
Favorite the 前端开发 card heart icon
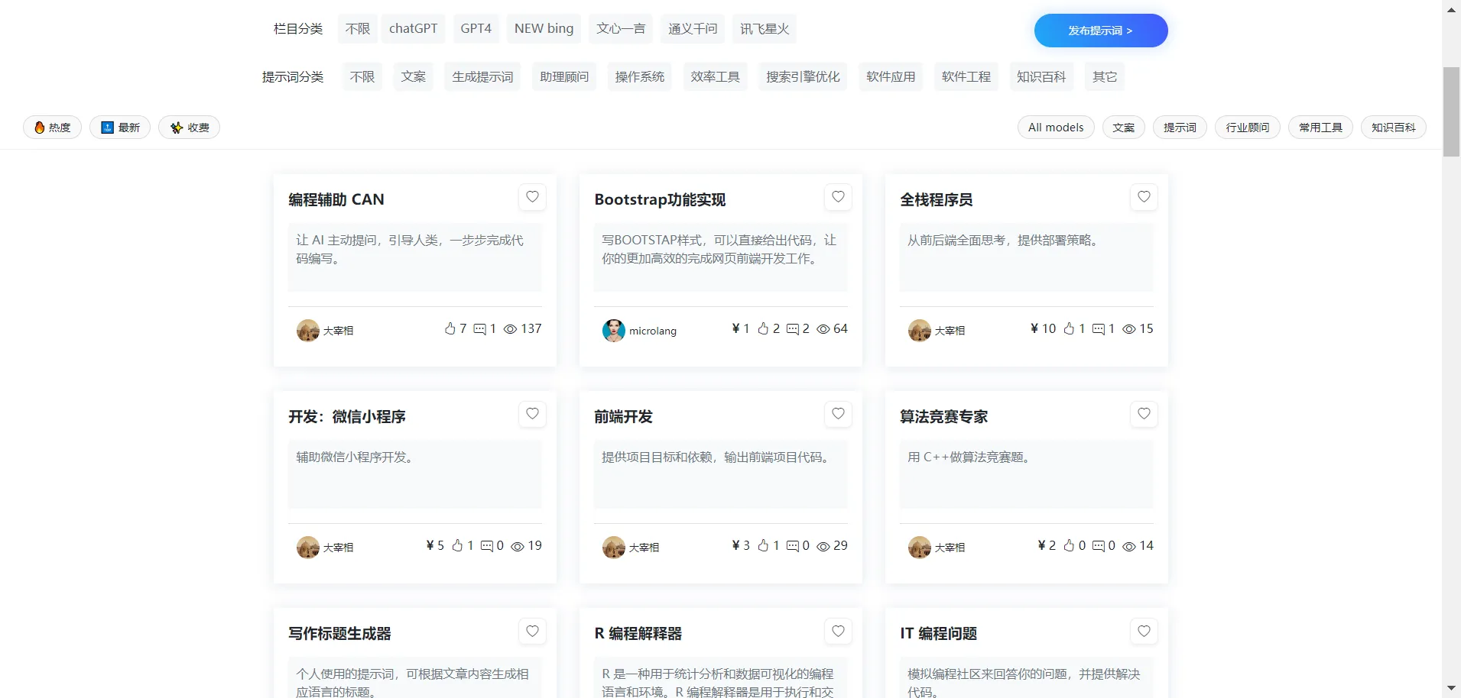click(838, 414)
